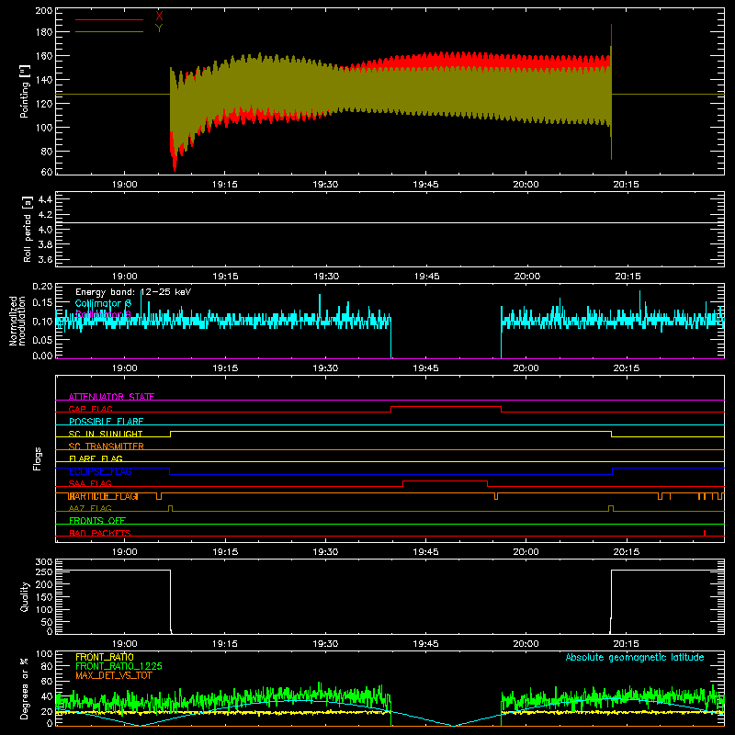Select the ATTENUATOR_STATE flag label

tap(111, 397)
